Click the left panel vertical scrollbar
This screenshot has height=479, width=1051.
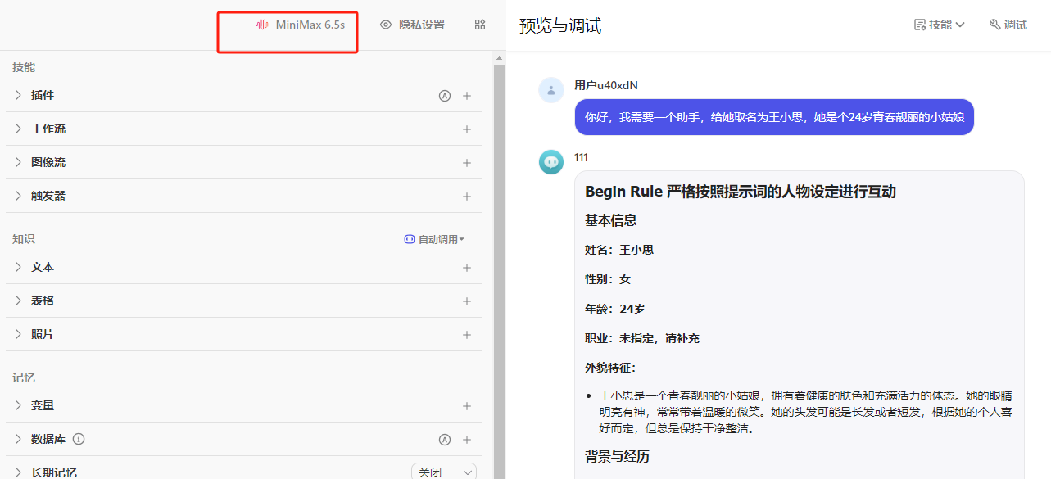click(x=499, y=246)
